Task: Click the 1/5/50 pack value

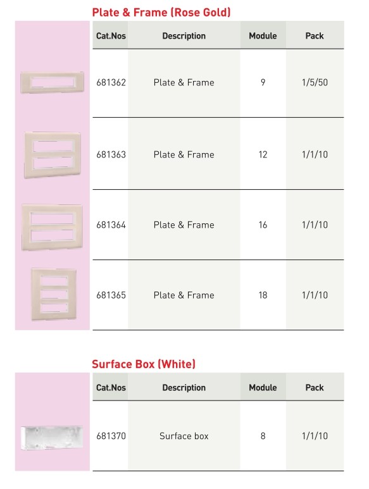Action: tap(315, 83)
